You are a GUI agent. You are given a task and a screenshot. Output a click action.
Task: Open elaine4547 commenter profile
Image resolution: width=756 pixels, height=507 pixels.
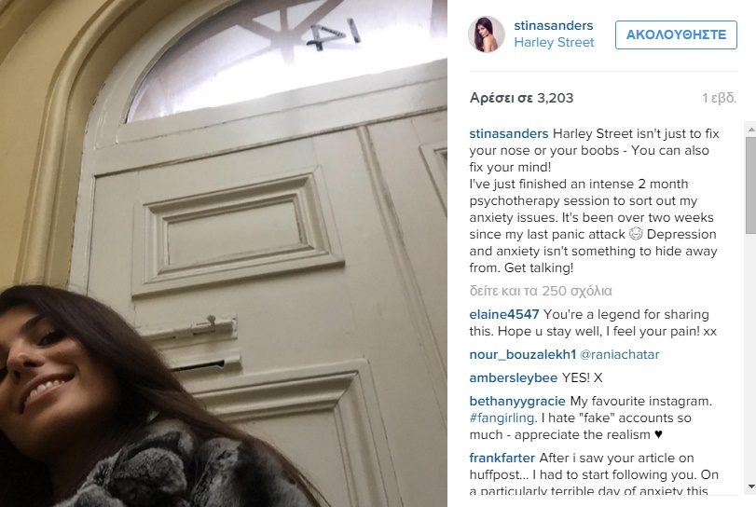(x=503, y=314)
